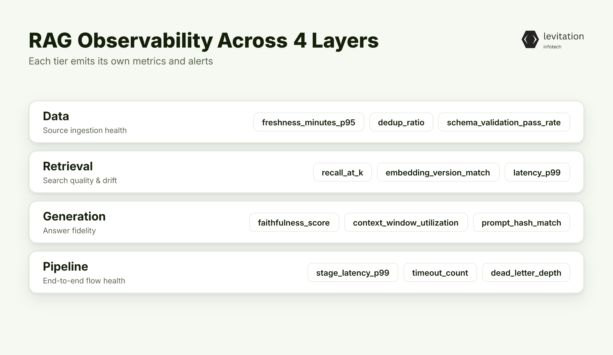Select the context_window_utilization chip
This screenshot has width=613, height=355.
point(406,223)
